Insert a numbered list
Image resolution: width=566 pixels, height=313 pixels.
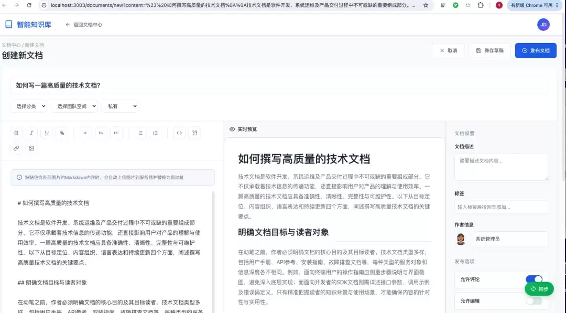(x=156, y=133)
